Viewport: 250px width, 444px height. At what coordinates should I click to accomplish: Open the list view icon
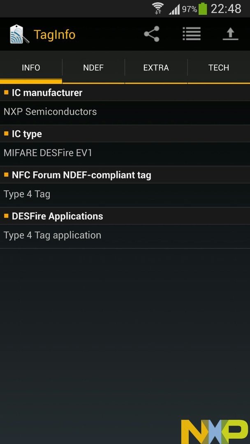pyautogui.click(x=192, y=34)
